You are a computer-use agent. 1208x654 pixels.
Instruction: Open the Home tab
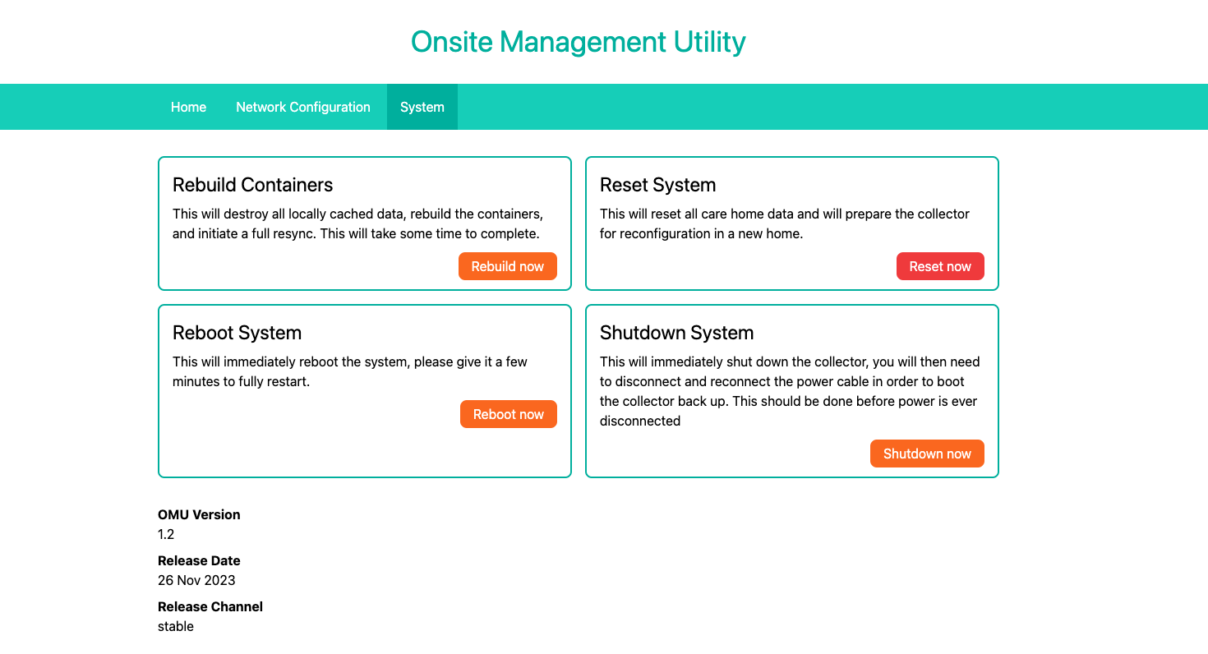(x=188, y=107)
